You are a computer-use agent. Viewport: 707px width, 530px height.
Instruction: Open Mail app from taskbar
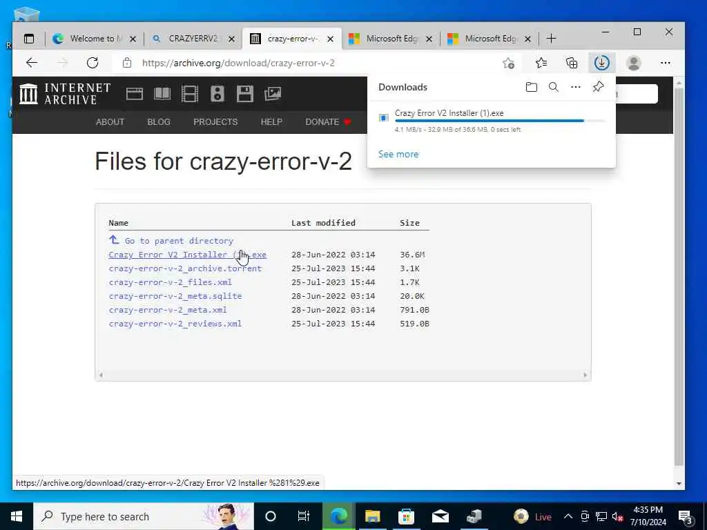(440, 516)
